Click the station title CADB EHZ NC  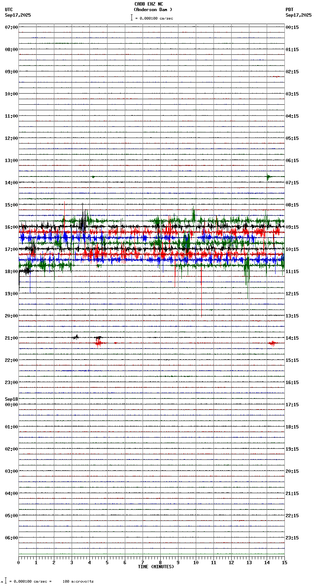149,4
